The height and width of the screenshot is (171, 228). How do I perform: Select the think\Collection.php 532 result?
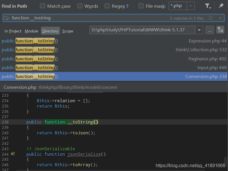114,50
